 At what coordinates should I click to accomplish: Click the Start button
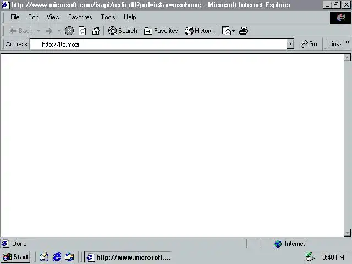(16, 257)
